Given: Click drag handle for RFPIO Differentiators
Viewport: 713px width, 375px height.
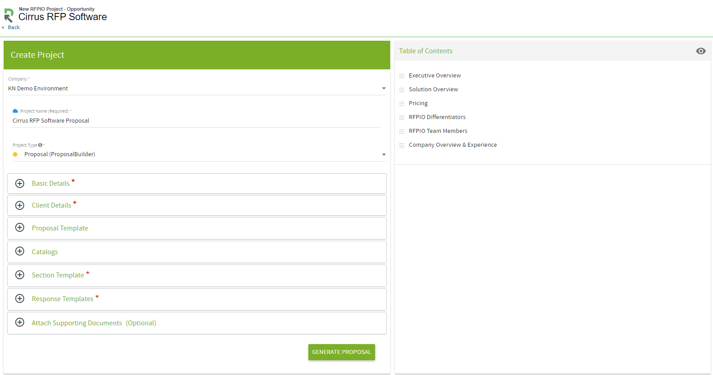Looking at the screenshot, I should (402, 118).
